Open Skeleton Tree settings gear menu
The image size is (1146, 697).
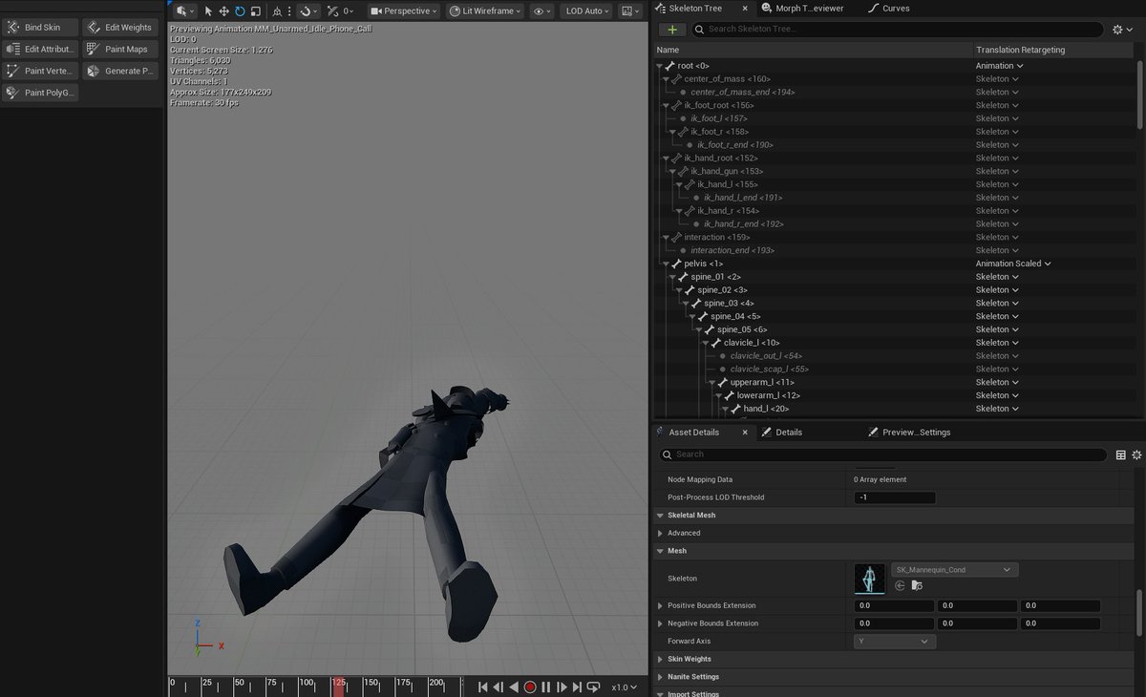[1122, 30]
